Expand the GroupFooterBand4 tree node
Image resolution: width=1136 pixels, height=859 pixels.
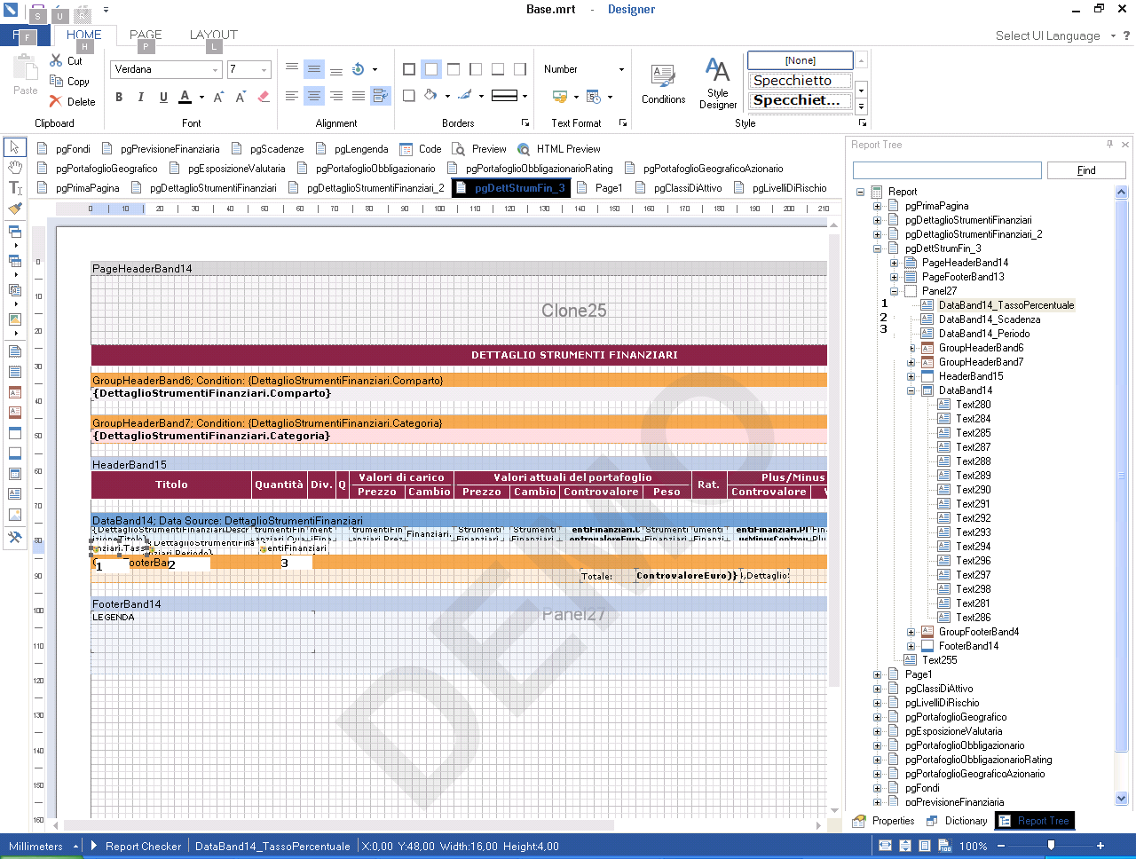[x=911, y=632]
